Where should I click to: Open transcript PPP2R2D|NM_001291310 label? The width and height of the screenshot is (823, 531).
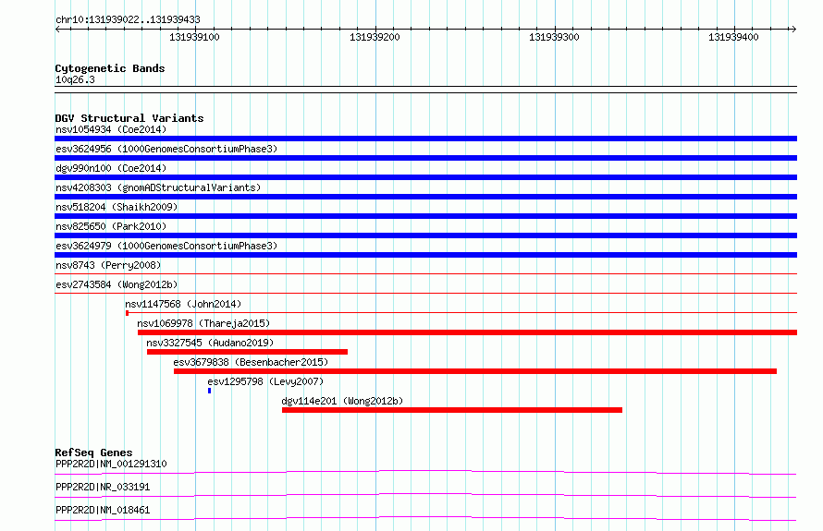point(111,464)
